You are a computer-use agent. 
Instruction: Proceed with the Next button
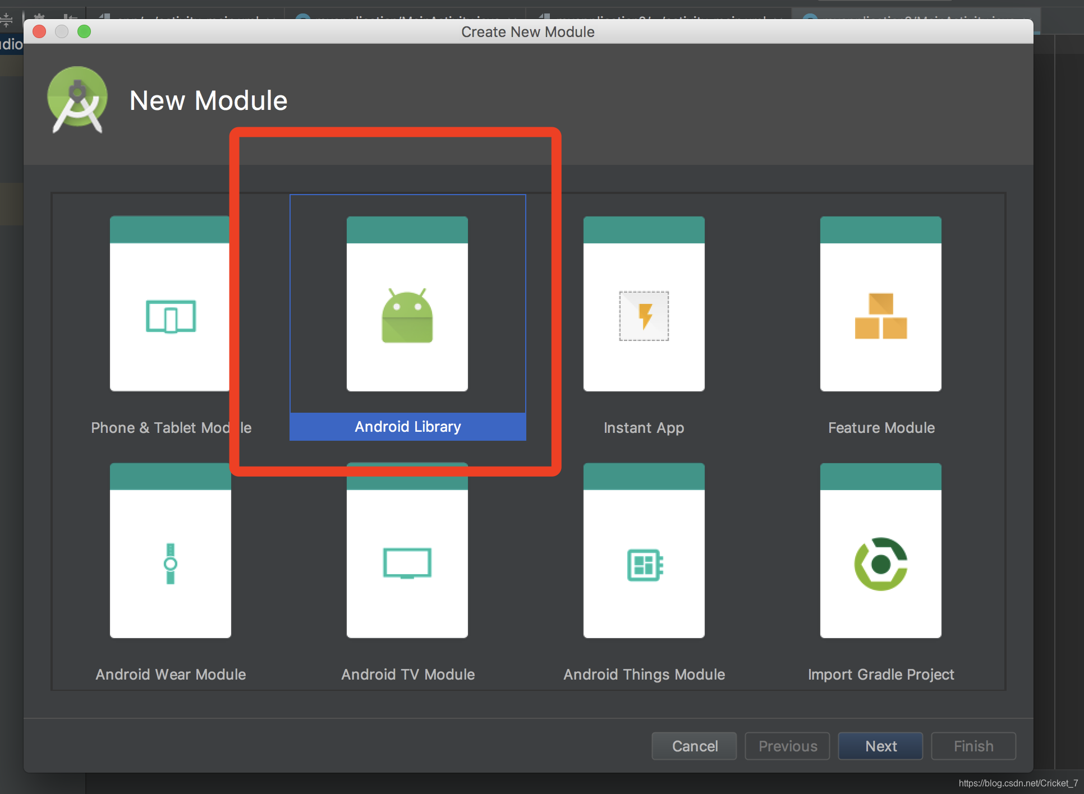(880, 746)
